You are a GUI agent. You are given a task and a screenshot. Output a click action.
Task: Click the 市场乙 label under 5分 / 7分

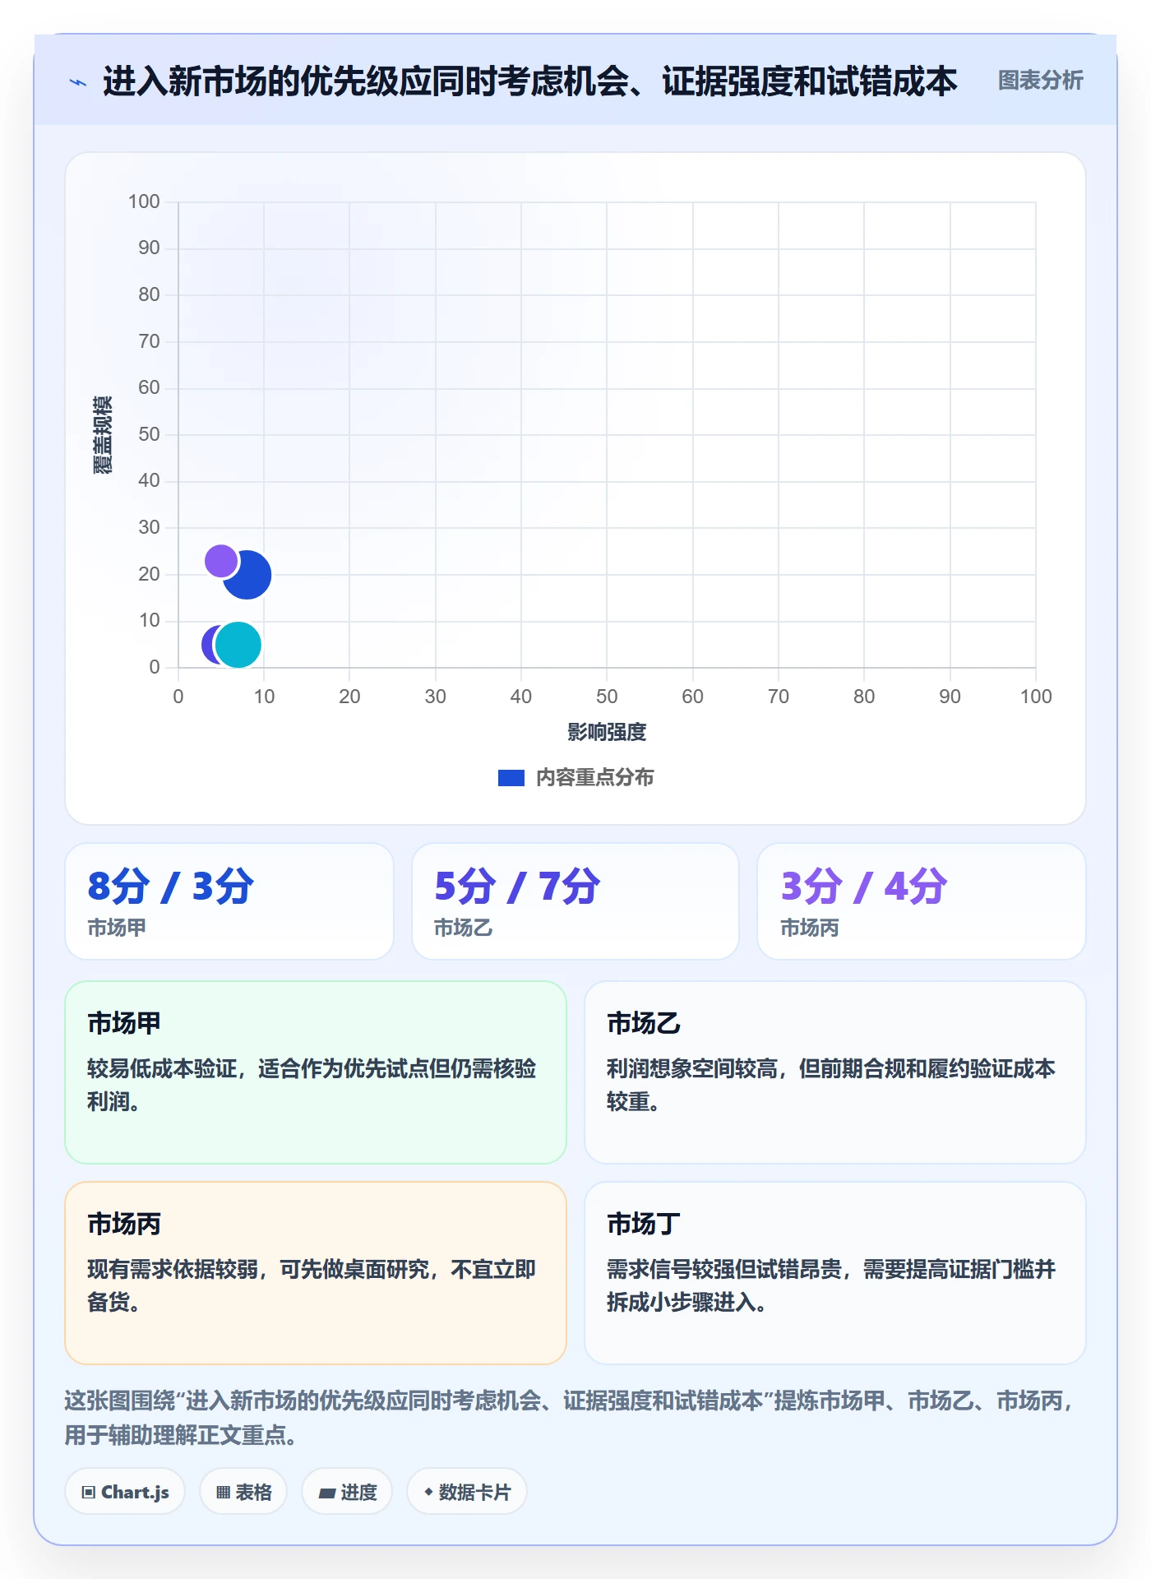click(464, 928)
